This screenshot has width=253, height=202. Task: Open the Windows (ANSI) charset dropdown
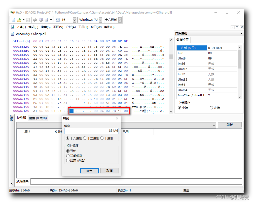[x=100, y=20]
